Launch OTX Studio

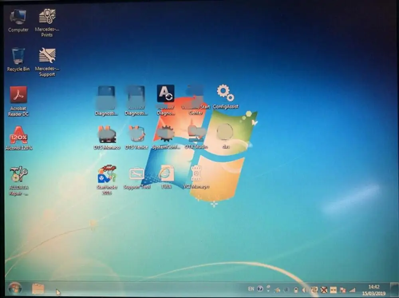(x=196, y=137)
